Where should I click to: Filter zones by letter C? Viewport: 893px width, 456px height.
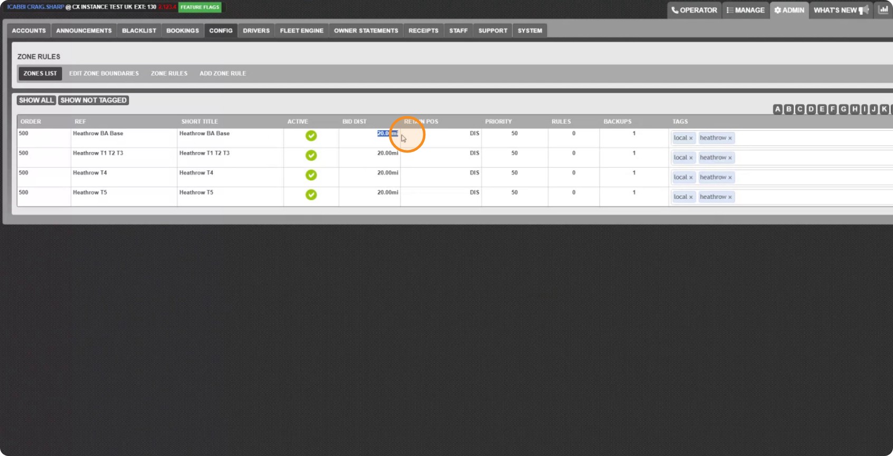coord(800,109)
